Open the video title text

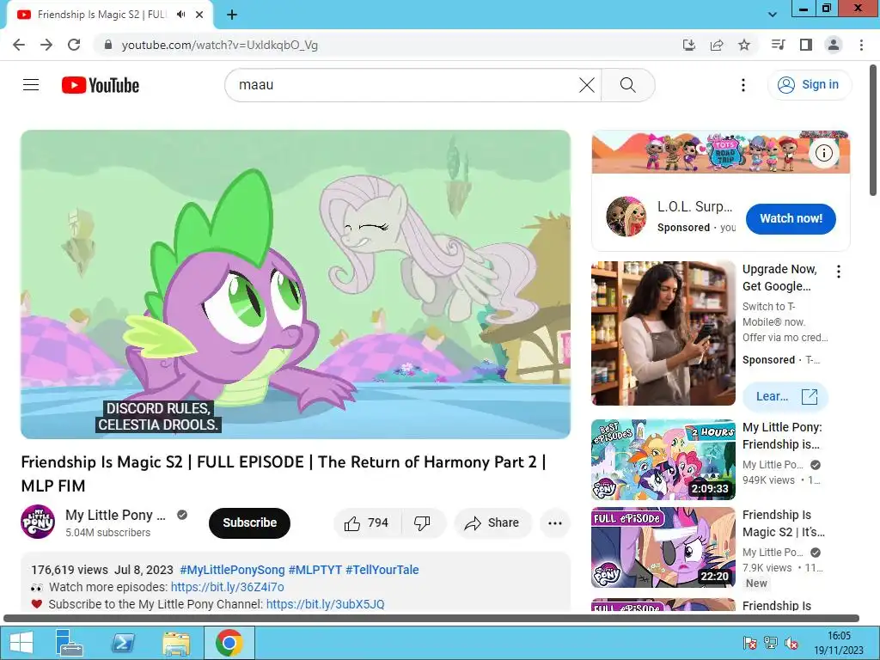284,474
